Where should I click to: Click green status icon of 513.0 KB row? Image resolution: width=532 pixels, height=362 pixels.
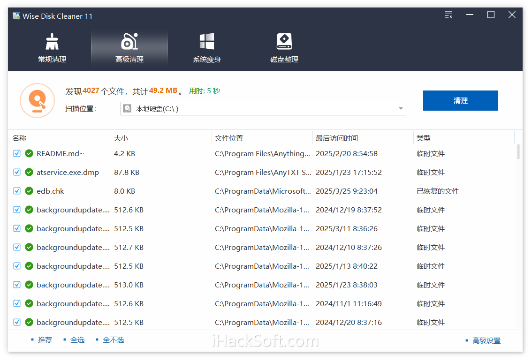coord(29,285)
